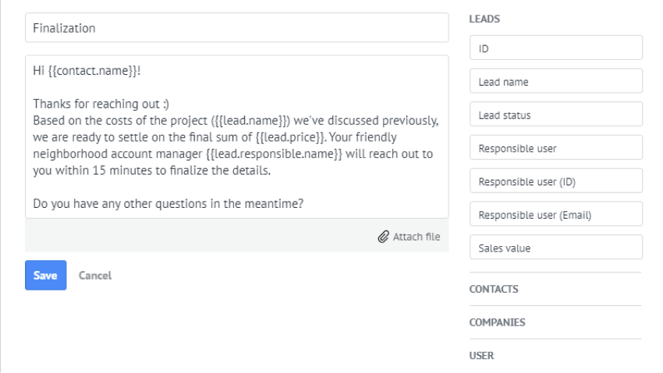Image resolution: width=663 pixels, height=373 pixels.
Task: Cancel editing the template
Action: tap(95, 275)
